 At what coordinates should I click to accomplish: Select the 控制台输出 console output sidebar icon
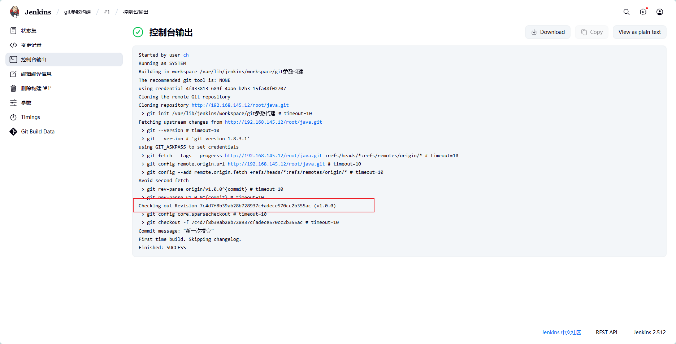click(34, 59)
